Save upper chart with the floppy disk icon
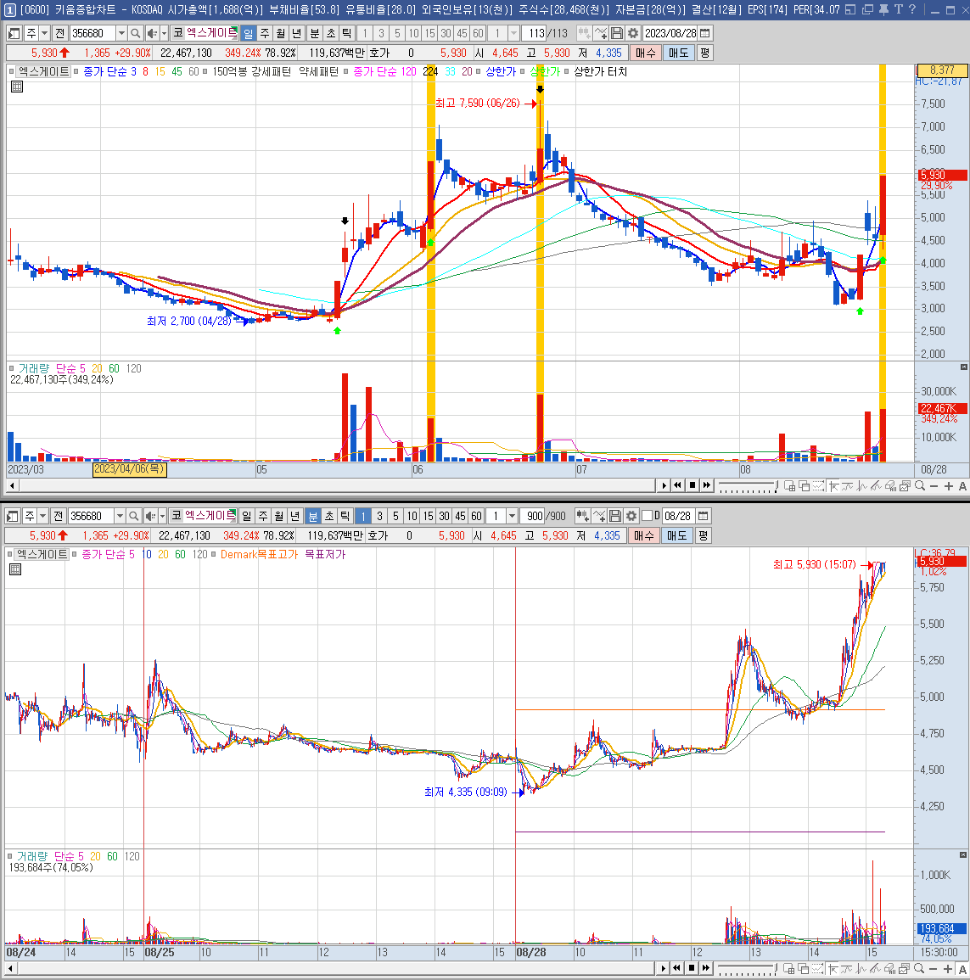The width and height of the screenshot is (970, 980). 617,33
